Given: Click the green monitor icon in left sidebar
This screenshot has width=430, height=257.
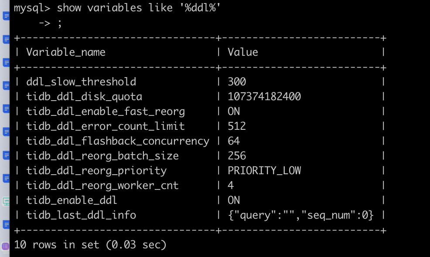Looking at the screenshot, I should 6,201.
